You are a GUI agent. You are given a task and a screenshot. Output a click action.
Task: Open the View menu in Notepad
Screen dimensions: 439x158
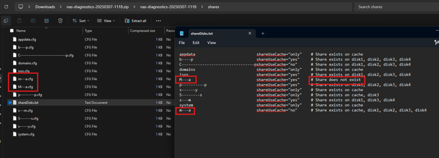pyautogui.click(x=212, y=43)
